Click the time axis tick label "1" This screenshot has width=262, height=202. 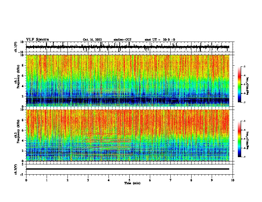coord(47,180)
